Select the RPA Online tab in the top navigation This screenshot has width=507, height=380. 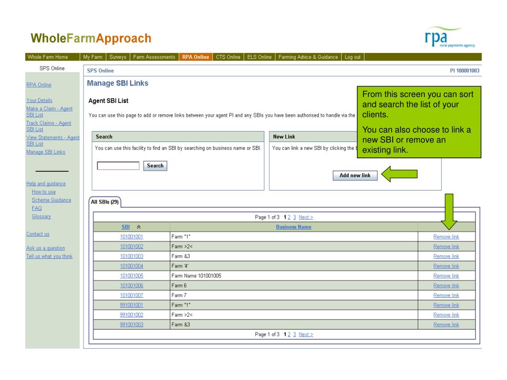[196, 57]
